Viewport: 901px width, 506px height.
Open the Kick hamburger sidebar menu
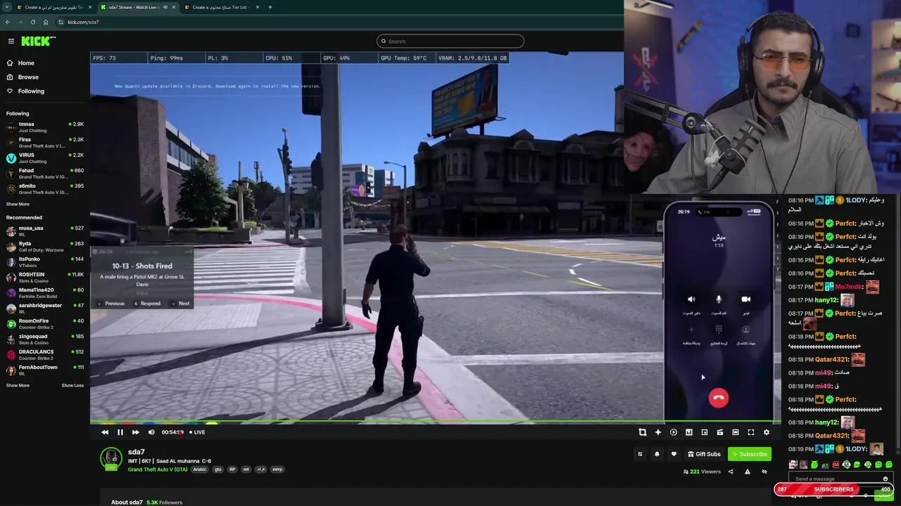[x=11, y=41]
